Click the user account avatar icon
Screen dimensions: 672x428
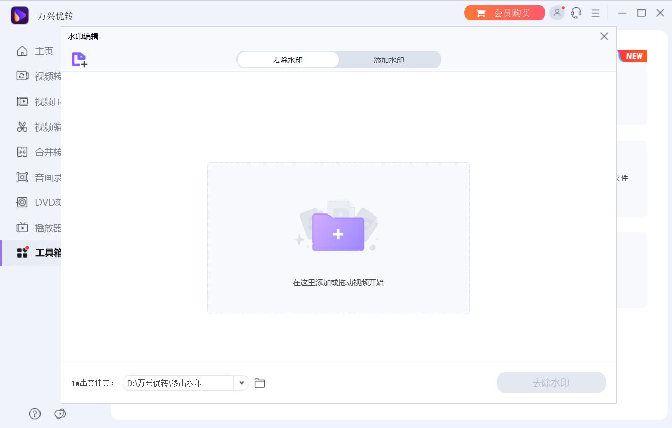[x=557, y=13]
